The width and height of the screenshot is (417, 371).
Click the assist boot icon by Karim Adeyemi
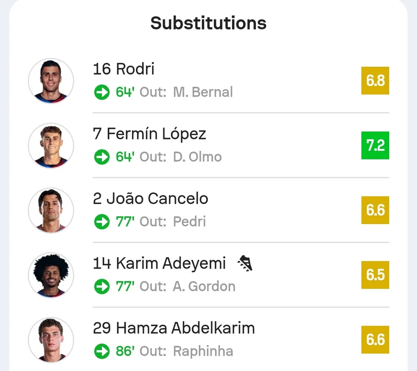[245, 263]
